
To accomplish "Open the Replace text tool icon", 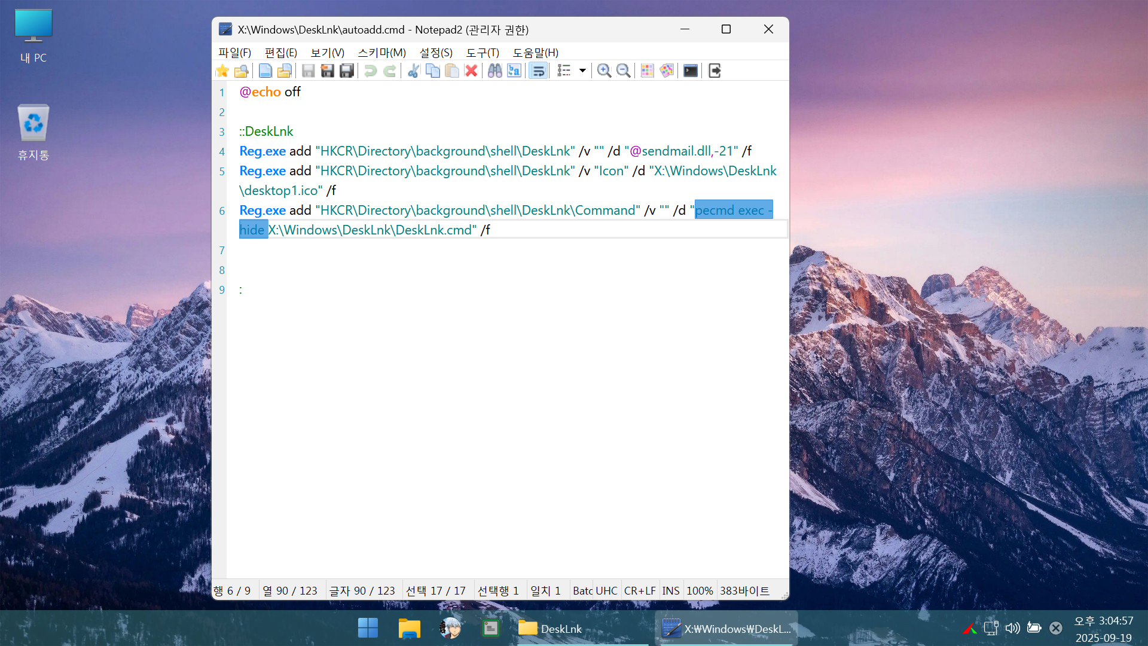I will tap(514, 71).
